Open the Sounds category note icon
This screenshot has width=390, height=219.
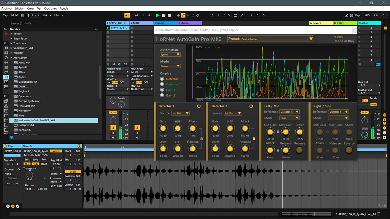point(6,48)
